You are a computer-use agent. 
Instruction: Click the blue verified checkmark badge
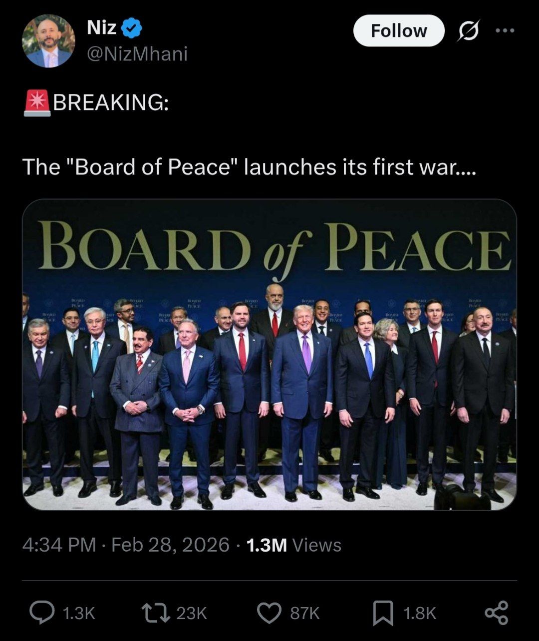[132, 28]
